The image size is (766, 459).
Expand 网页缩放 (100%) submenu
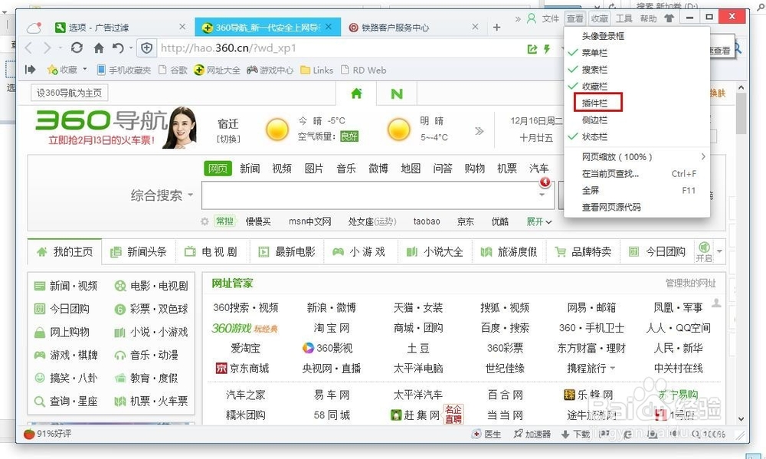point(637,157)
